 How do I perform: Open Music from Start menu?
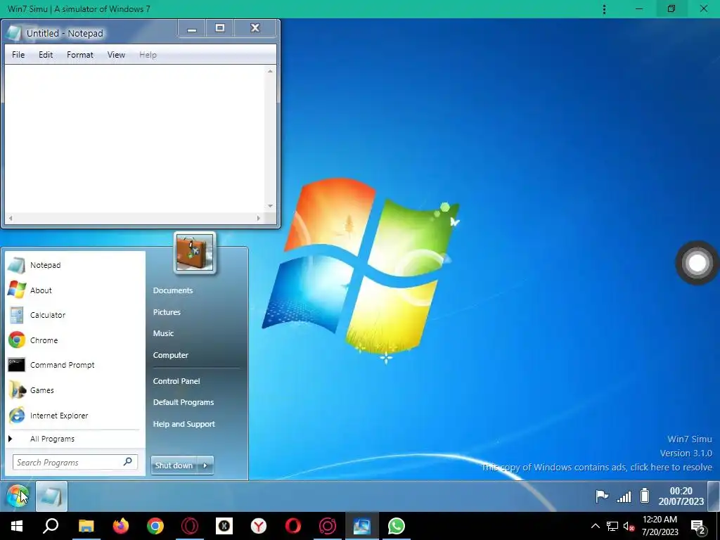click(x=163, y=333)
